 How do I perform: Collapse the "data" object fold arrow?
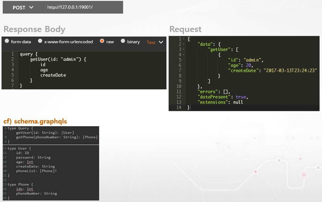point(184,44)
